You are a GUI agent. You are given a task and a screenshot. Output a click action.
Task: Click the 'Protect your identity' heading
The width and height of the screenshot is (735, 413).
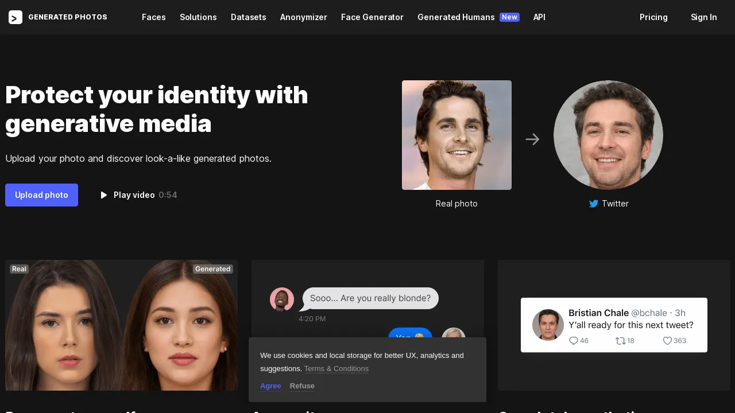157,109
